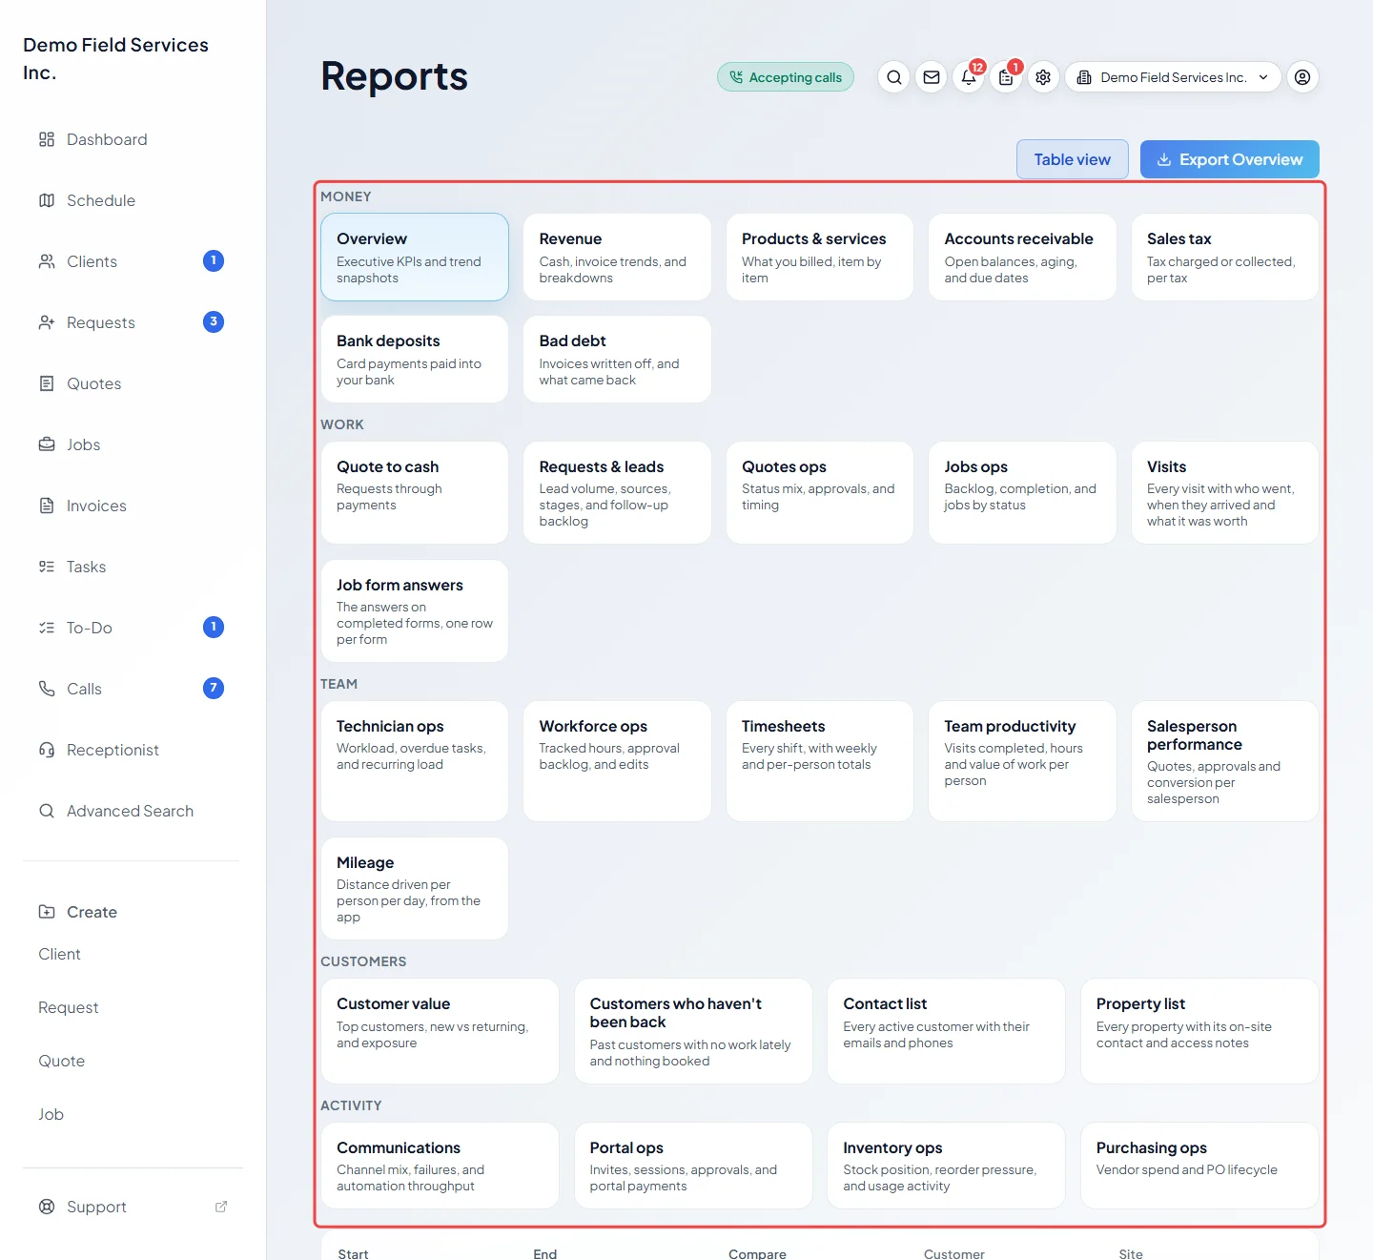Click the Calls phone icon in sidebar
The image size is (1373, 1260).
[x=47, y=689]
